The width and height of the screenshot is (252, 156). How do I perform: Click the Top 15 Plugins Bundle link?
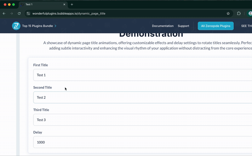[x=37, y=26]
